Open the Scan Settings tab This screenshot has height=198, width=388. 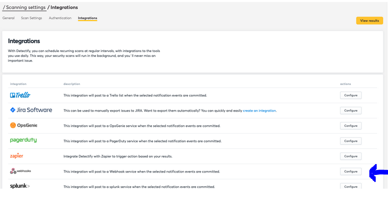(x=32, y=18)
